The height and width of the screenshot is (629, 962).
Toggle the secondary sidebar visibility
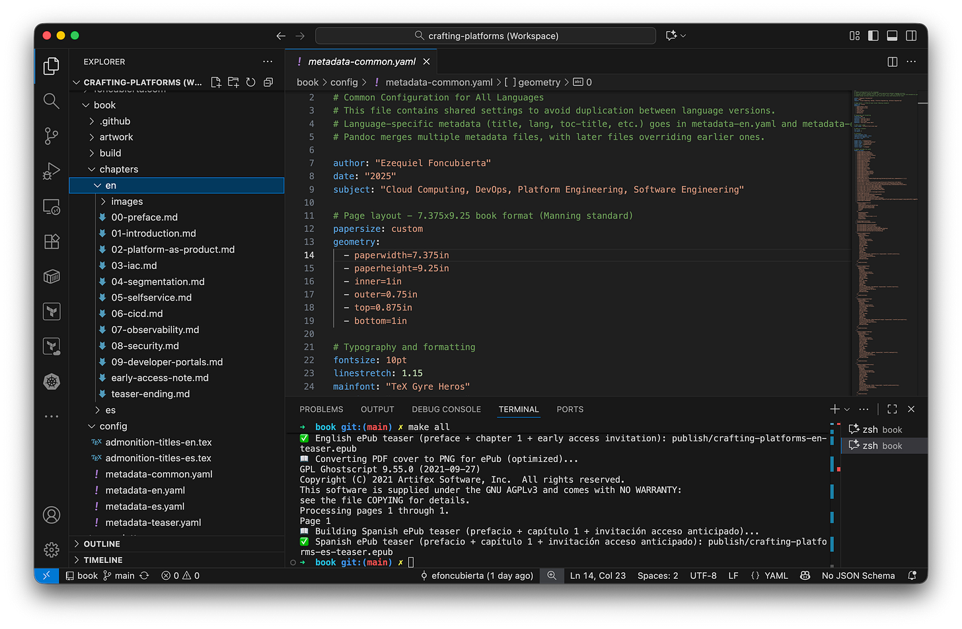click(911, 36)
